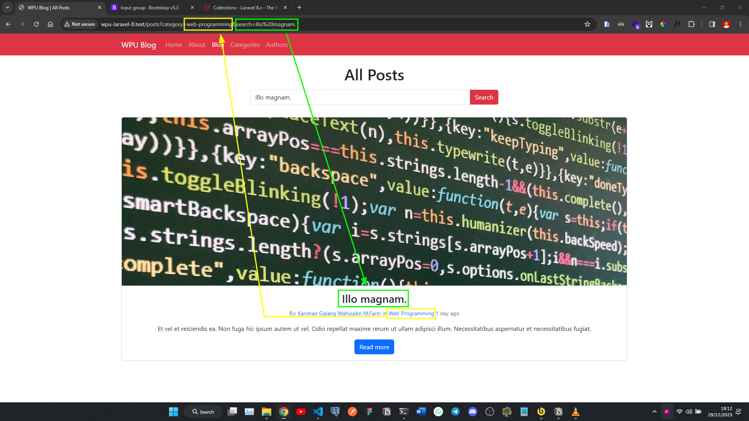Open Discord from the taskbar
Viewport: 749px width, 421px height.
[x=472, y=411]
